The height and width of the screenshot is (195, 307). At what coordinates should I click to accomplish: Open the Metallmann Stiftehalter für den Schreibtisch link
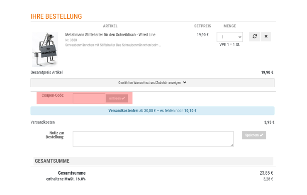point(110,35)
